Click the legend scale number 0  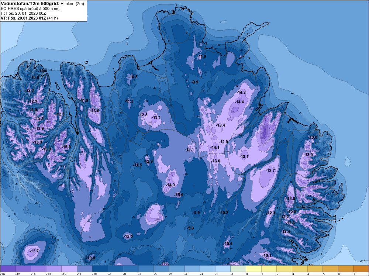[x=247, y=274]
